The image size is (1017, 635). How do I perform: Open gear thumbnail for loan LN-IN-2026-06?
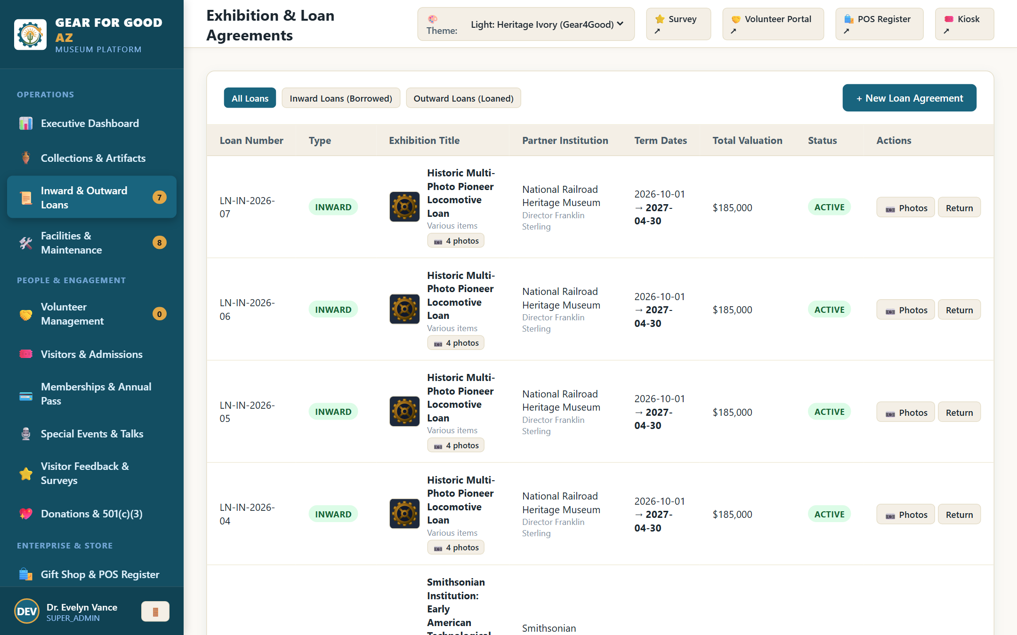(404, 309)
